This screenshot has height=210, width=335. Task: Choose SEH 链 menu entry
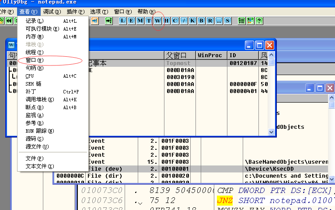(53, 84)
